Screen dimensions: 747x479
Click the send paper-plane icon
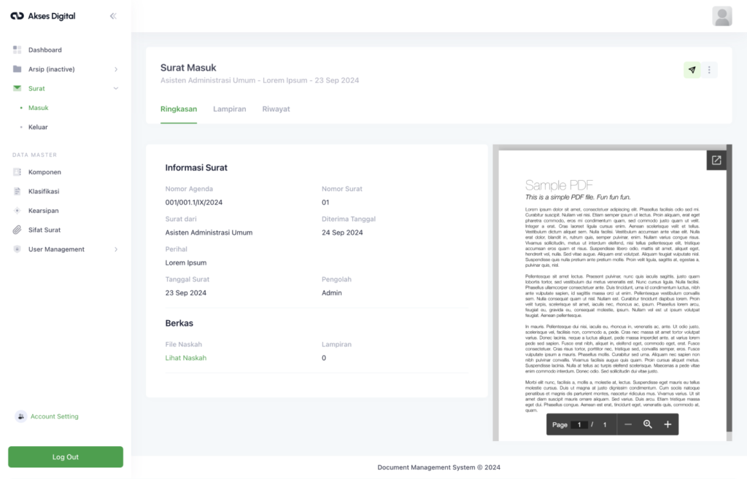click(692, 70)
